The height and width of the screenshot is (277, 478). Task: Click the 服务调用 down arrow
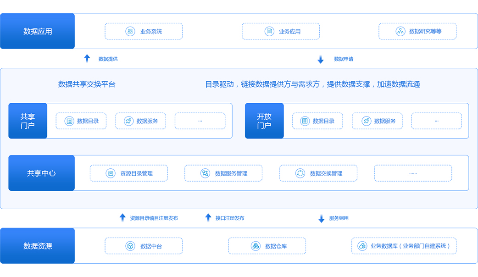(321, 219)
